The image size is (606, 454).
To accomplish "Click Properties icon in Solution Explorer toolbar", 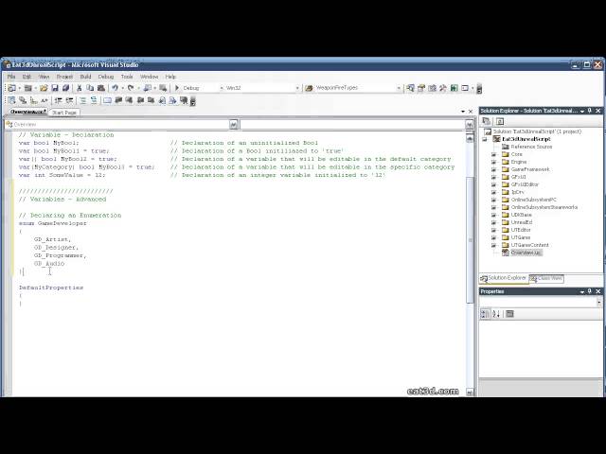I will point(487,121).
